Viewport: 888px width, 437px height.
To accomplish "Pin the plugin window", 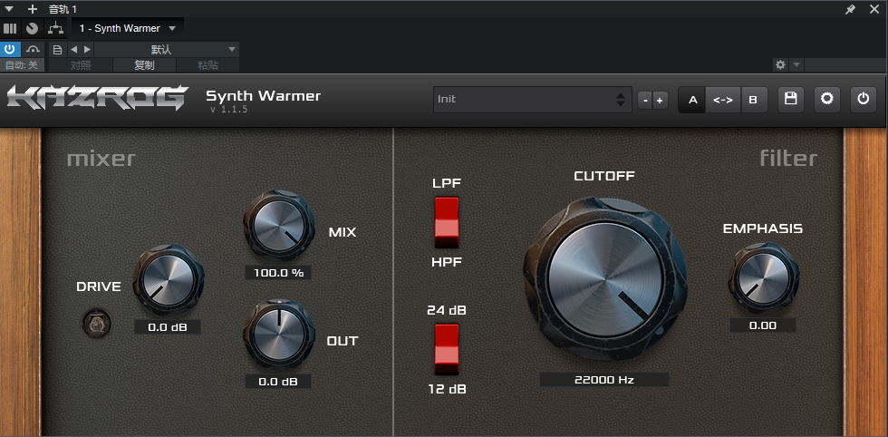I will click(x=850, y=9).
